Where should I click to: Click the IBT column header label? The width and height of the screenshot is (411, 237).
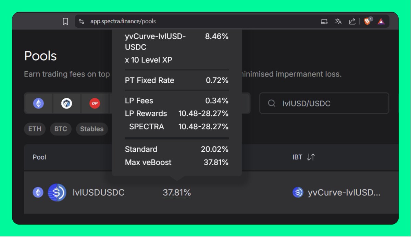(297, 157)
